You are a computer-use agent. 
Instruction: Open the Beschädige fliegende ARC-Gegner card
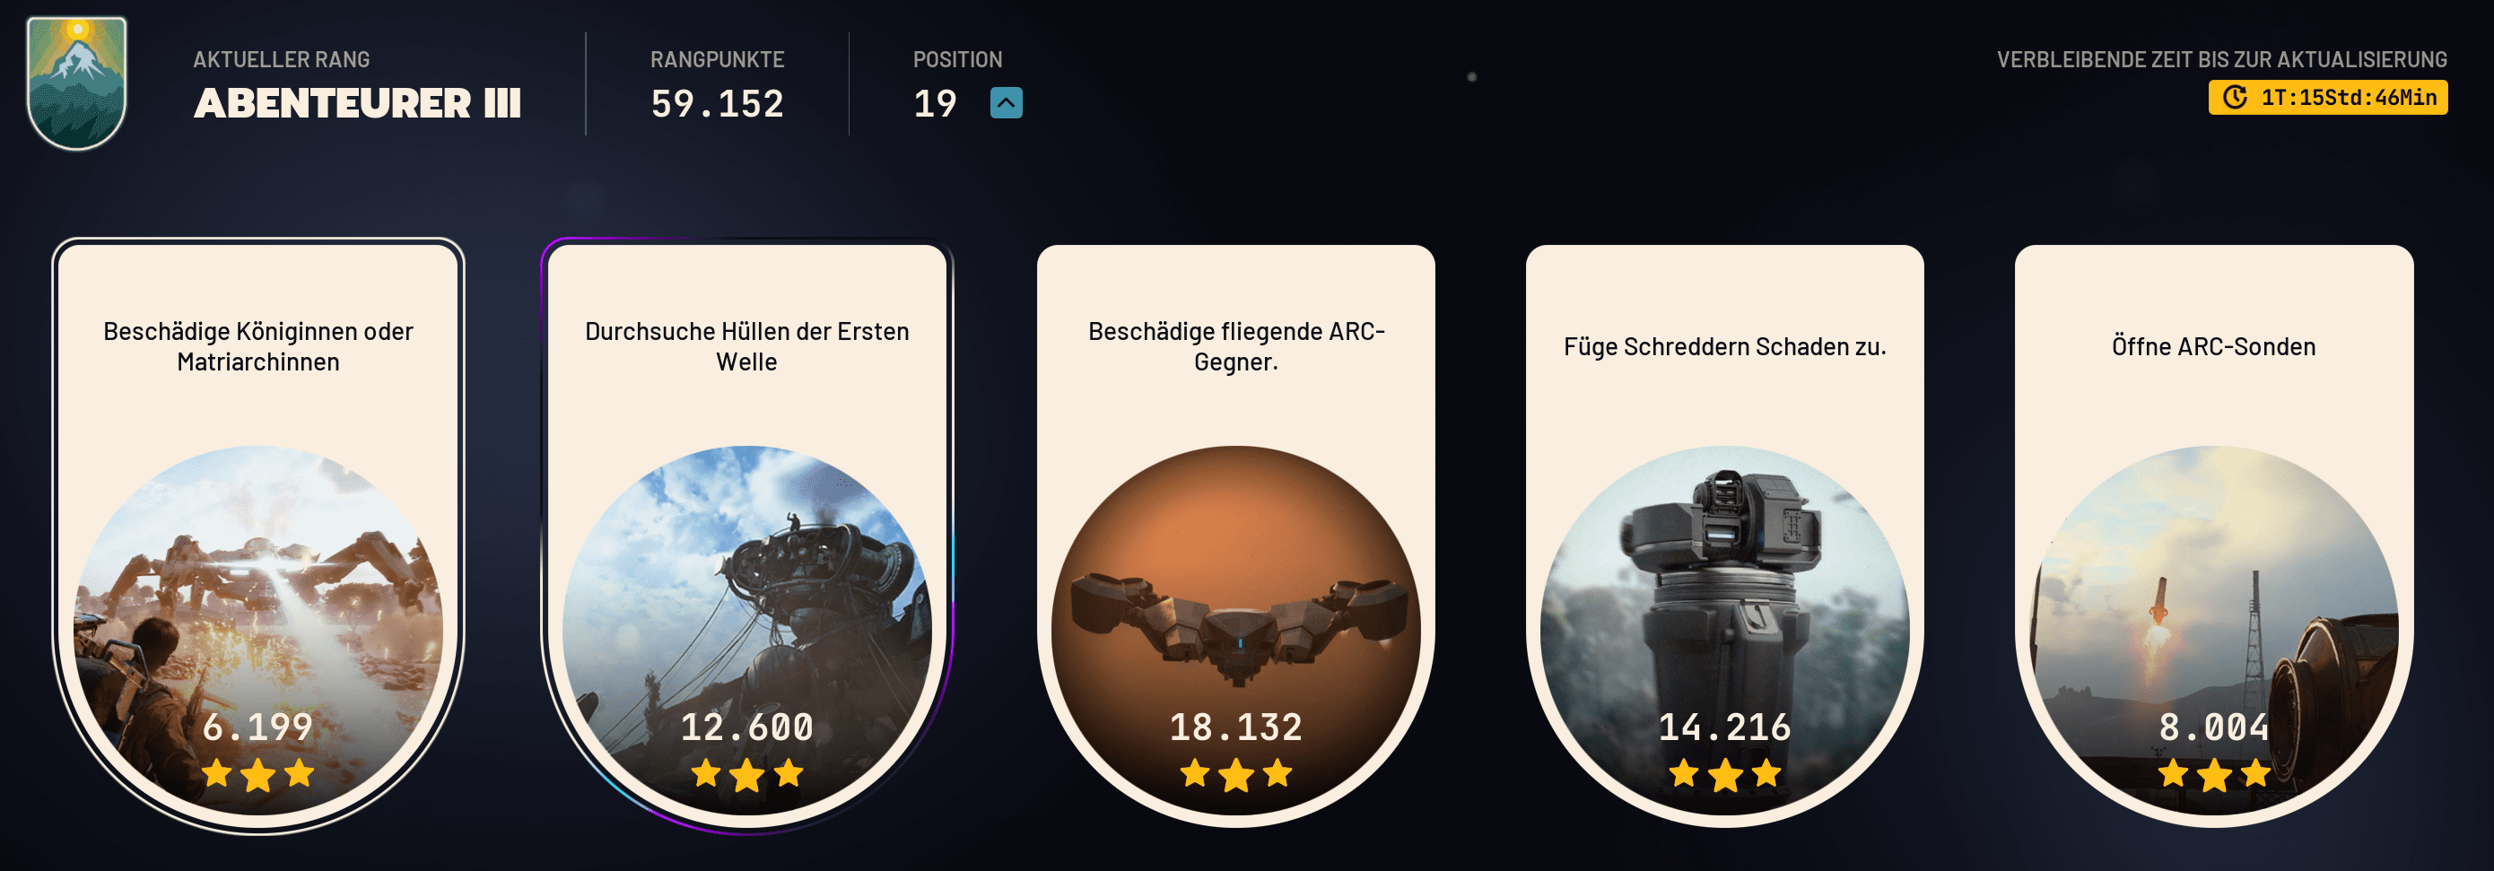[1236, 536]
